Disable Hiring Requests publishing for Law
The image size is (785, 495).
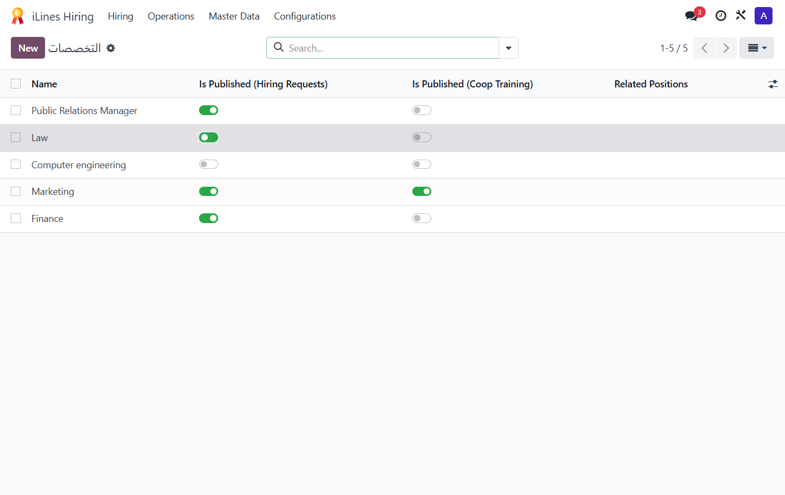(208, 137)
